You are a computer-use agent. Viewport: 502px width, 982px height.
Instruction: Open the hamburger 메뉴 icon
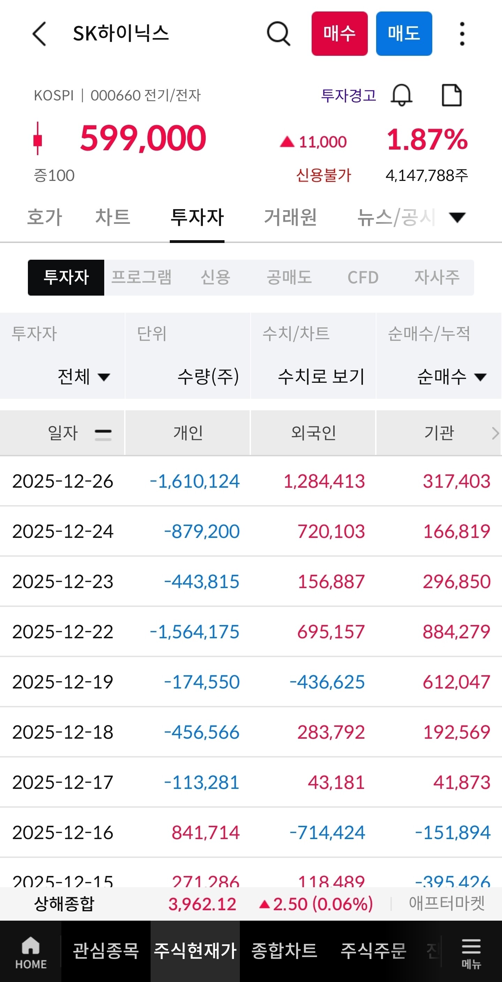click(x=471, y=952)
